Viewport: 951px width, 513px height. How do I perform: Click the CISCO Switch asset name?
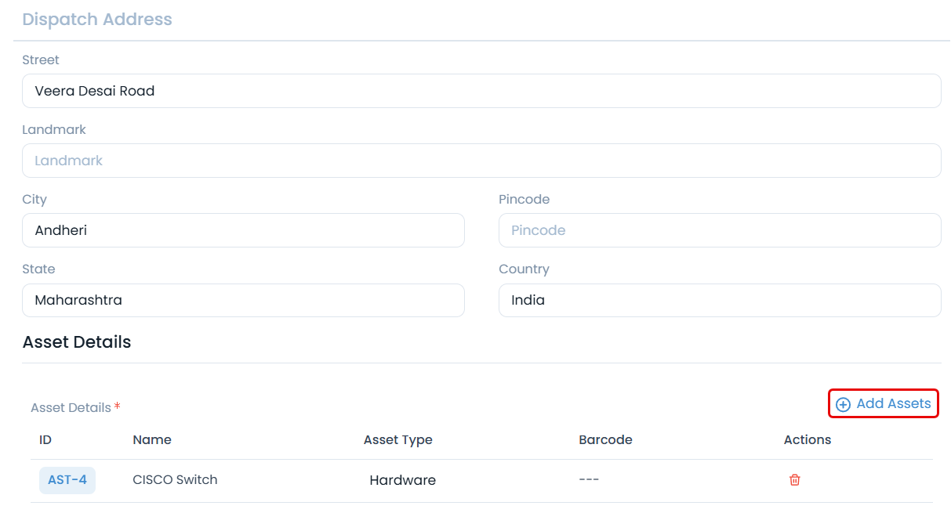[175, 479]
